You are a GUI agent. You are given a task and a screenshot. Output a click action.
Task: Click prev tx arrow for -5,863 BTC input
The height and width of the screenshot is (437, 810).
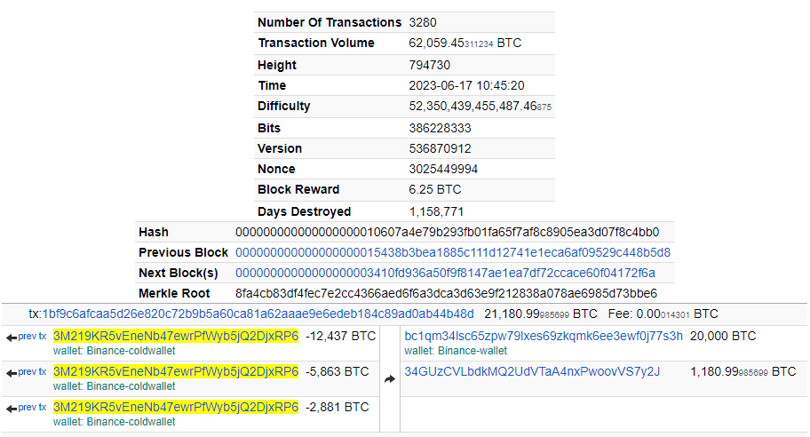(x=26, y=371)
